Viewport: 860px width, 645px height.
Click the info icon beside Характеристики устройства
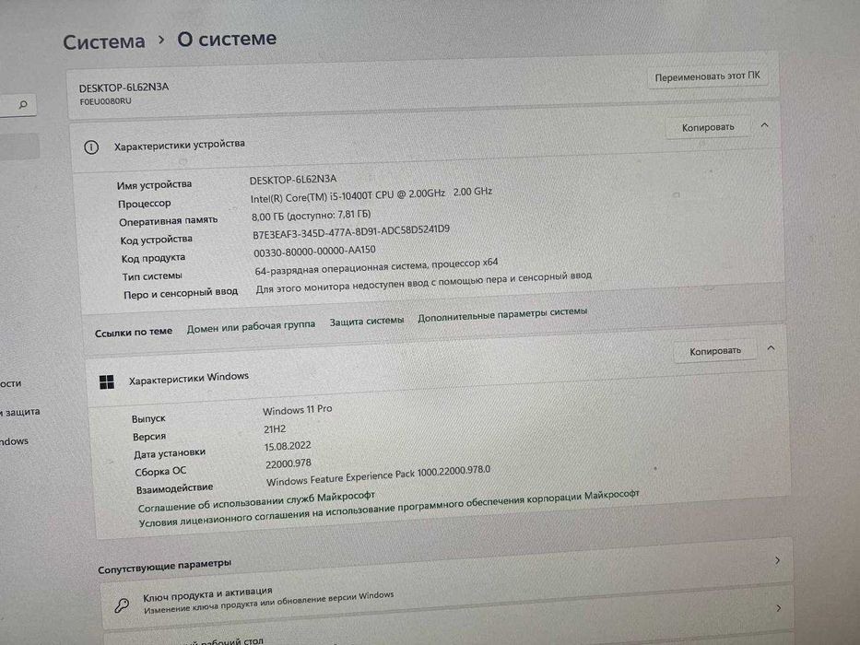pyautogui.click(x=91, y=147)
